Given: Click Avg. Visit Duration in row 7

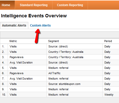Looking at the screenshot, I should [21, 79].
